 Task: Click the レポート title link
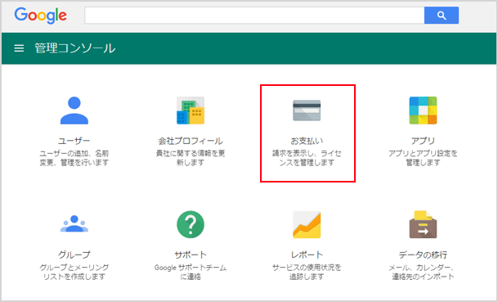307,255
